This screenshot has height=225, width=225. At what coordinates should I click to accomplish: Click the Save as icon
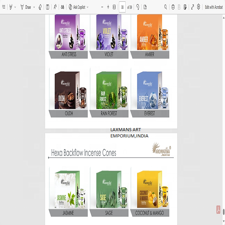coord(185,7)
